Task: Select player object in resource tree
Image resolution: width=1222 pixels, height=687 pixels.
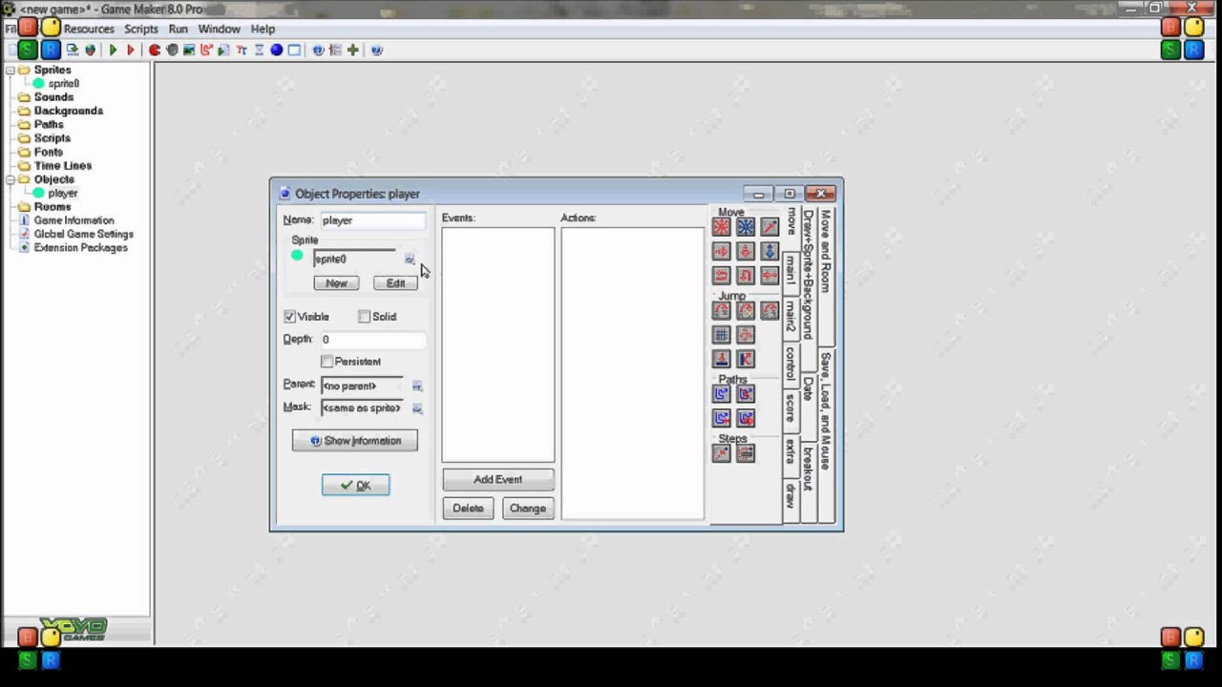Action: point(63,193)
